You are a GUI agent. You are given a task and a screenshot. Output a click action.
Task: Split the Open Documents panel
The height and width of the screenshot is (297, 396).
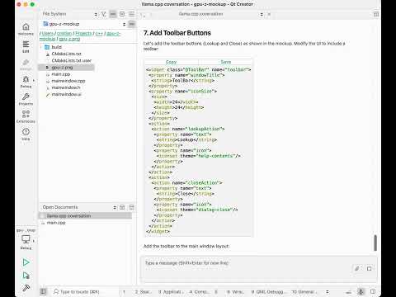[x=122, y=207]
